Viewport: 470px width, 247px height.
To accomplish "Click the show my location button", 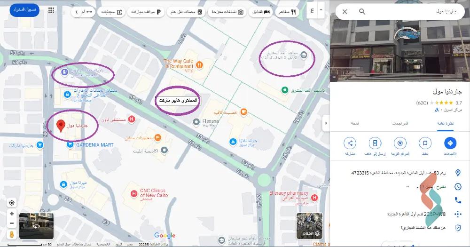I will click(x=11, y=203).
